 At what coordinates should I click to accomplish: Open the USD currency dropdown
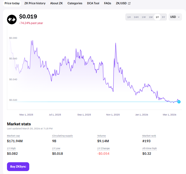[175, 17]
